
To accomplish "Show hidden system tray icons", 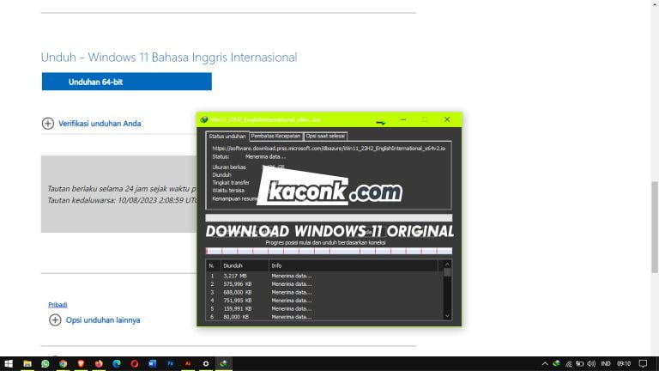I will tap(545, 363).
